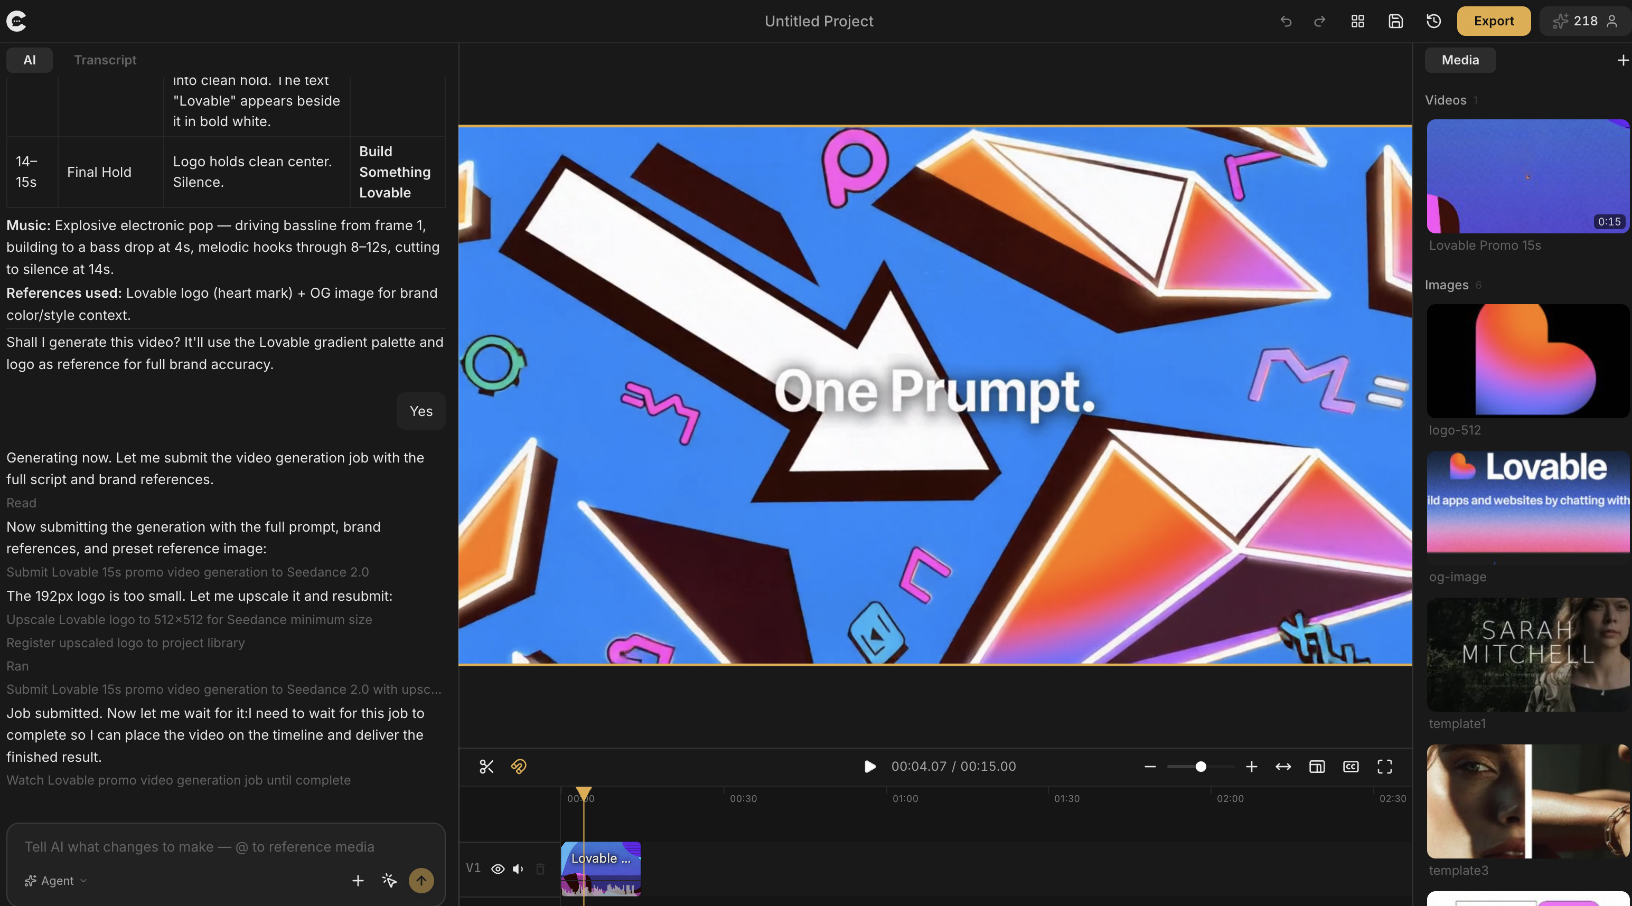Open version history

pyautogui.click(x=1433, y=21)
